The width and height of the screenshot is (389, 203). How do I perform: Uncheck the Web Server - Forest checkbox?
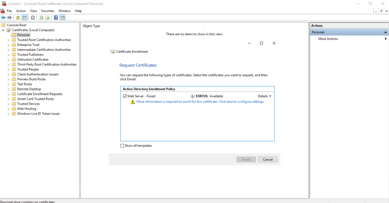click(x=125, y=96)
